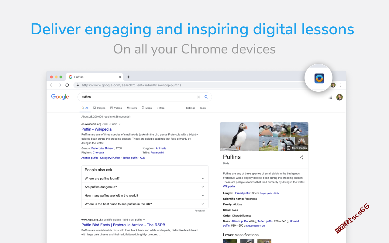Click the Wikipedia link in knowledge panel
Image resolution: width=389 pixels, height=243 pixels.
(229, 187)
